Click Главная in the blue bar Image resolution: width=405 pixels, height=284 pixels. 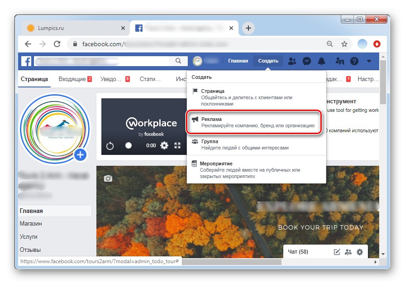click(238, 61)
